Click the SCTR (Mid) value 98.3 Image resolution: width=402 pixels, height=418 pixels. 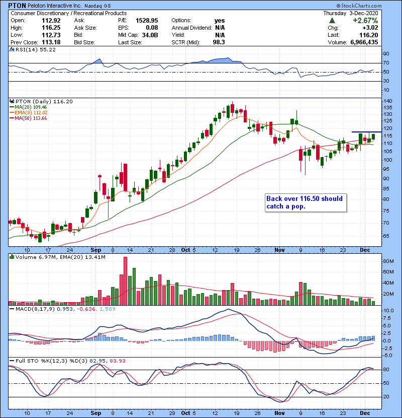[x=219, y=42]
